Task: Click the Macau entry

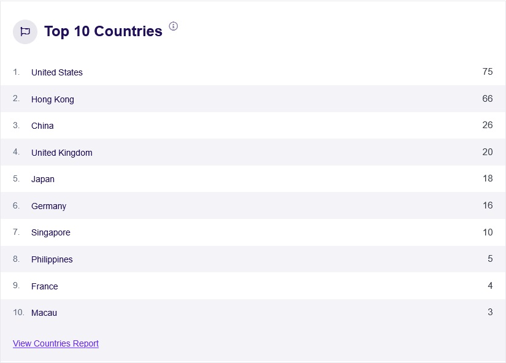Action: pos(44,313)
